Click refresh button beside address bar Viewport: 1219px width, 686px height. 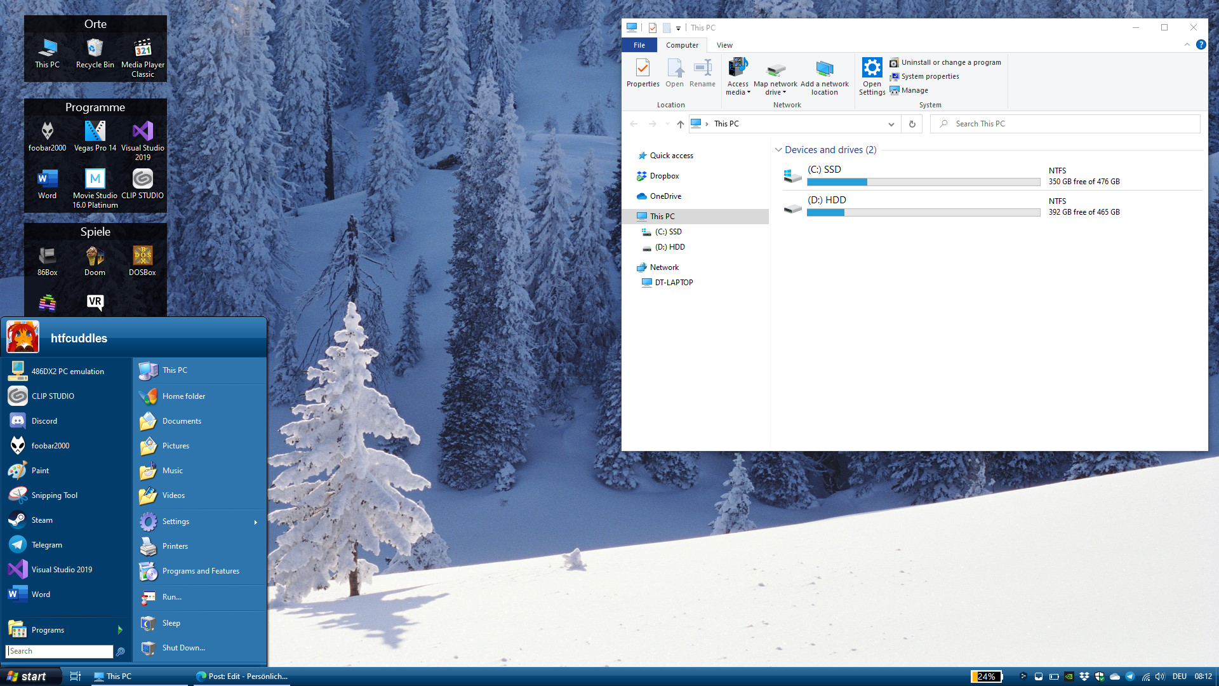pos(912,124)
